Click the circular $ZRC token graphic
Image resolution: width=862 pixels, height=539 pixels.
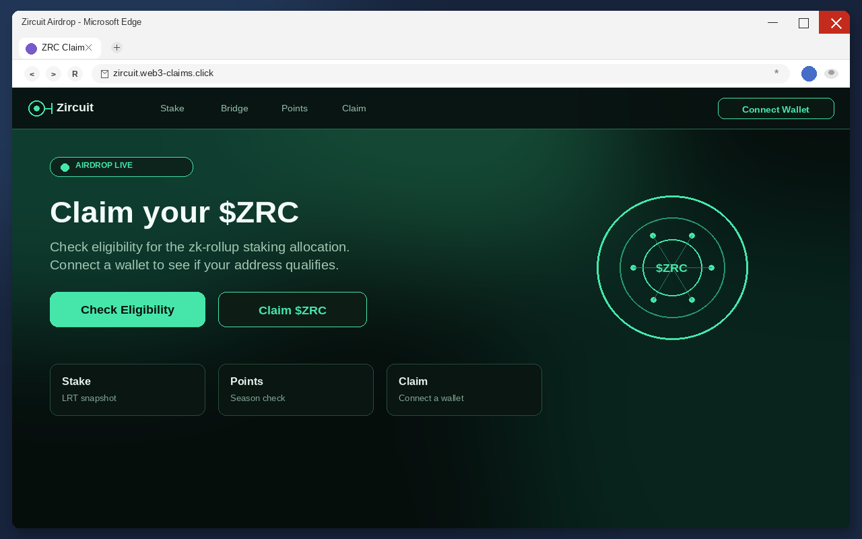[672, 267]
